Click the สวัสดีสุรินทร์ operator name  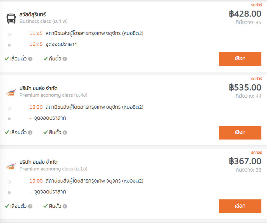click(33, 14)
